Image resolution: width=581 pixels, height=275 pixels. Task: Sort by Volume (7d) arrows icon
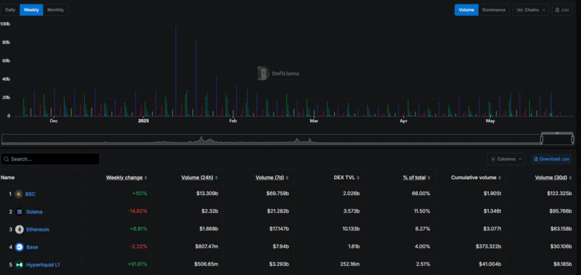287,177
